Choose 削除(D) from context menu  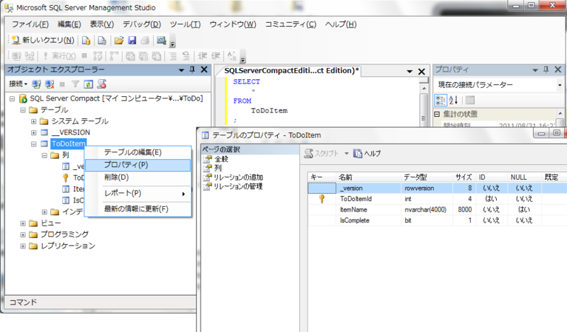[x=137, y=178]
